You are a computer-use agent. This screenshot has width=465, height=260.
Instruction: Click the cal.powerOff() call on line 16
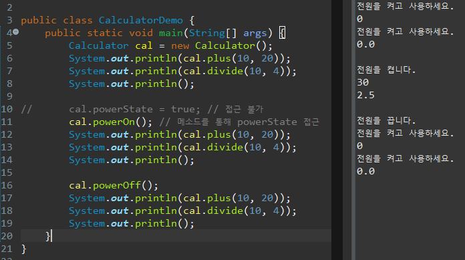tap(114, 186)
